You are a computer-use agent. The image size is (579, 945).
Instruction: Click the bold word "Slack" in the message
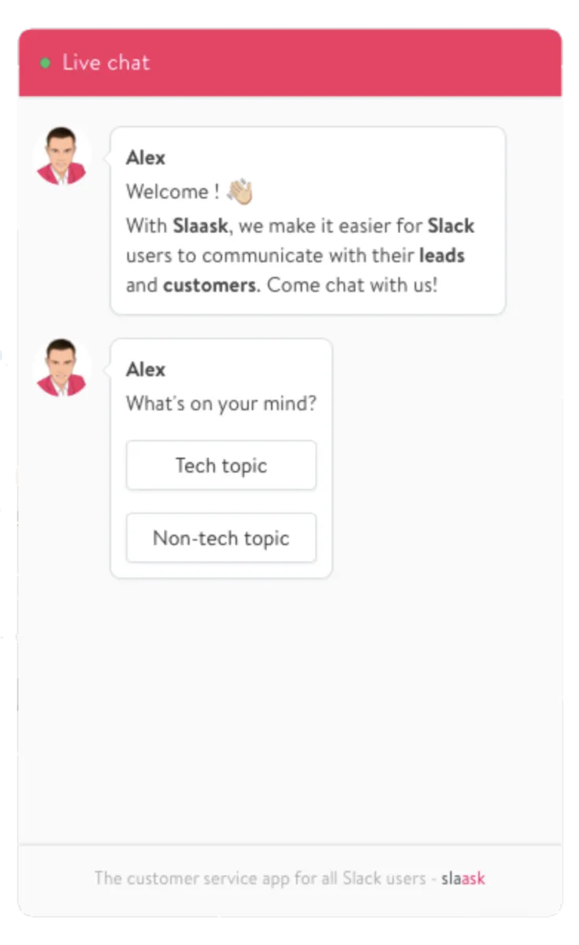pos(451,226)
